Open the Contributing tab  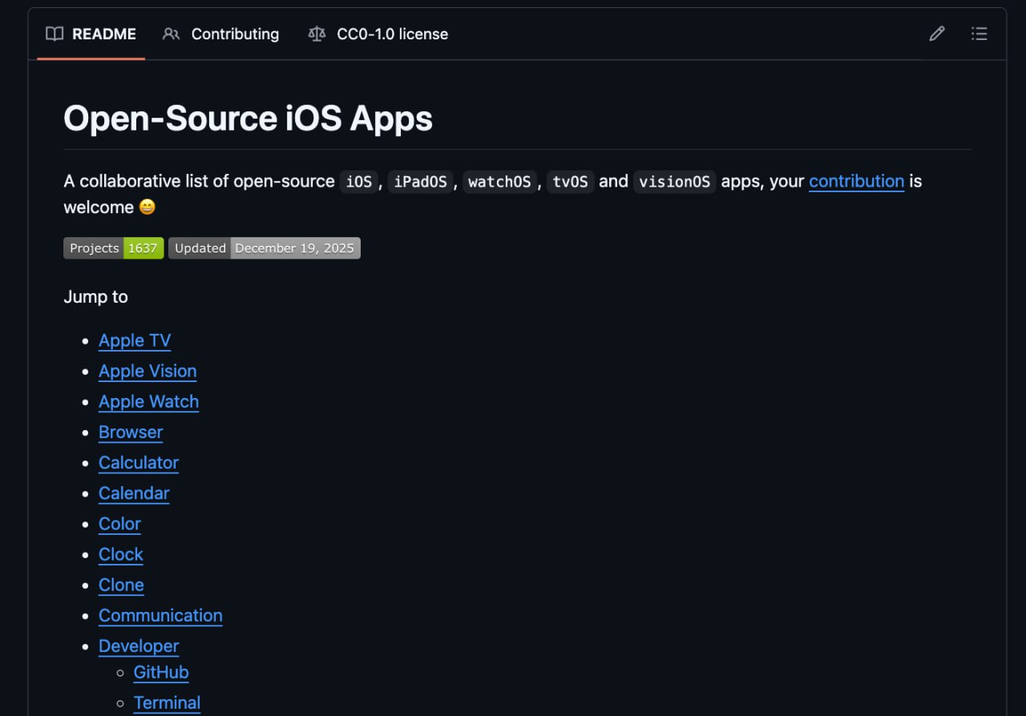tap(234, 34)
